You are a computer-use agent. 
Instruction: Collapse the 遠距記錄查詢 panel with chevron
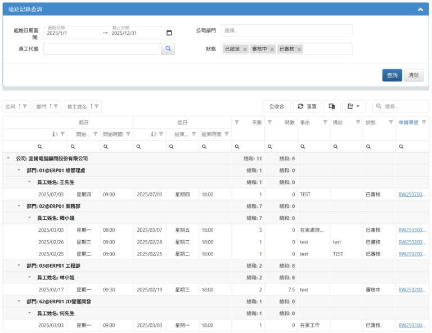point(420,10)
